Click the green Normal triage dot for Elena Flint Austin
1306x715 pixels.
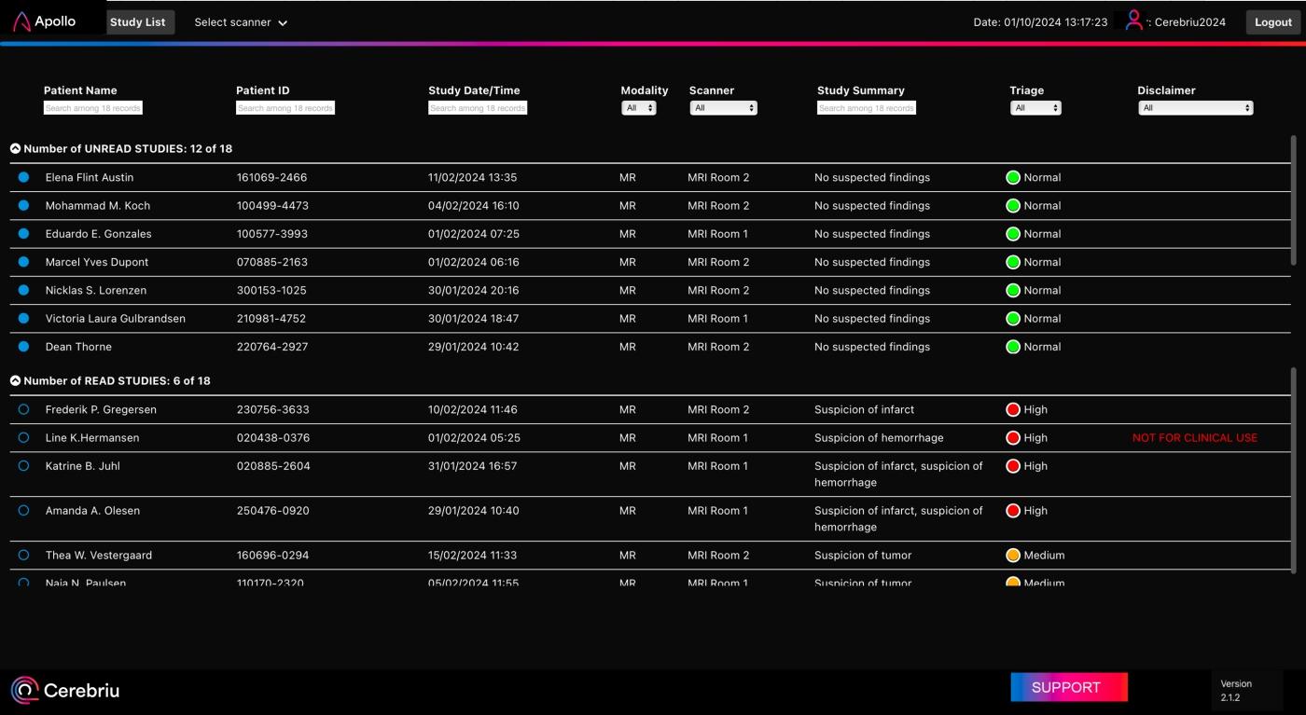click(1013, 177)
